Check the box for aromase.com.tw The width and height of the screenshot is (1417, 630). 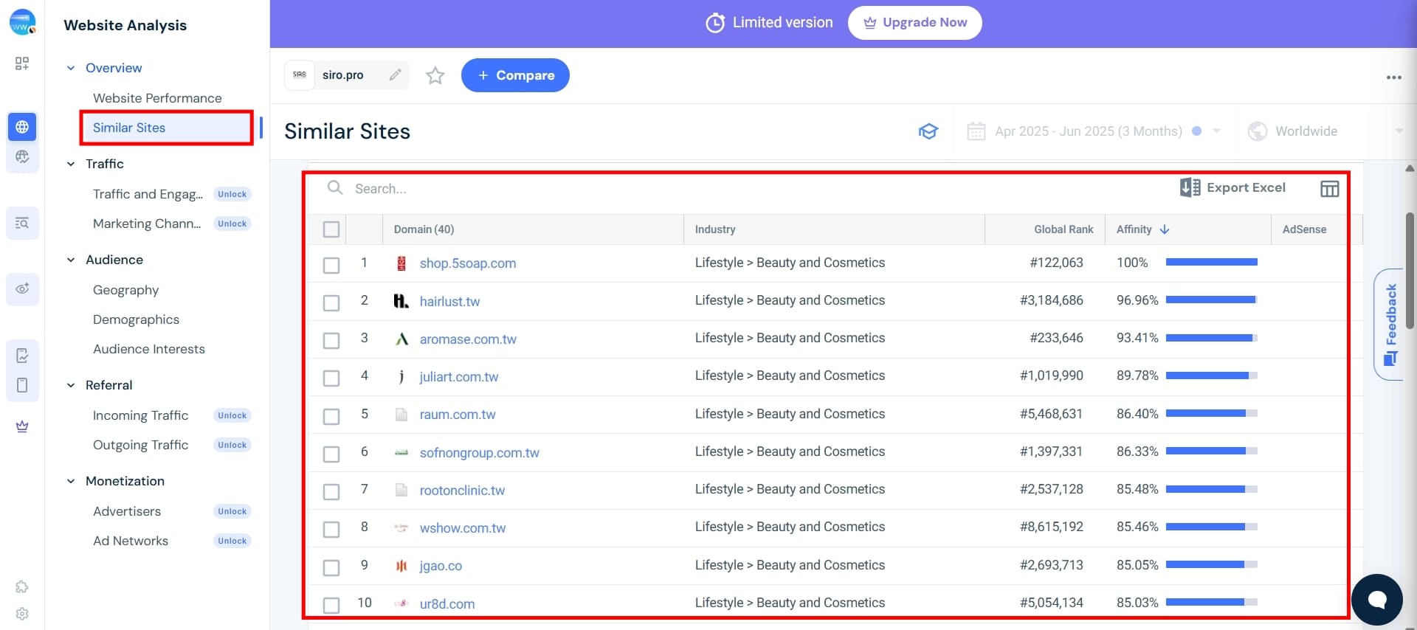331,340
